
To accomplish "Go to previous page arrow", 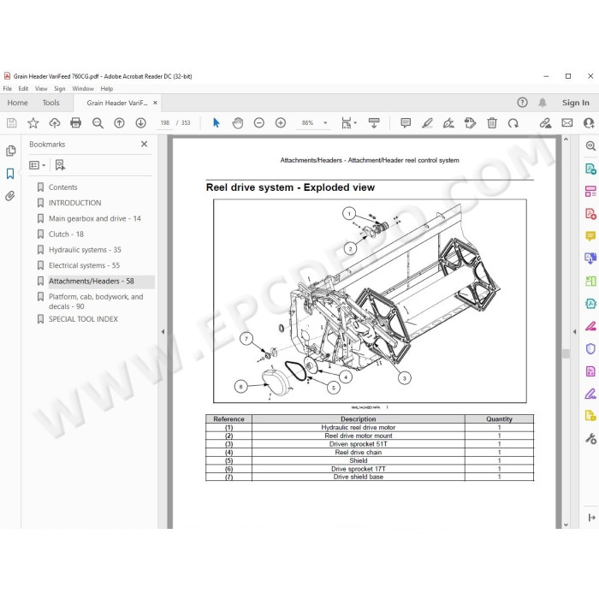I will (x=119, y=122).
